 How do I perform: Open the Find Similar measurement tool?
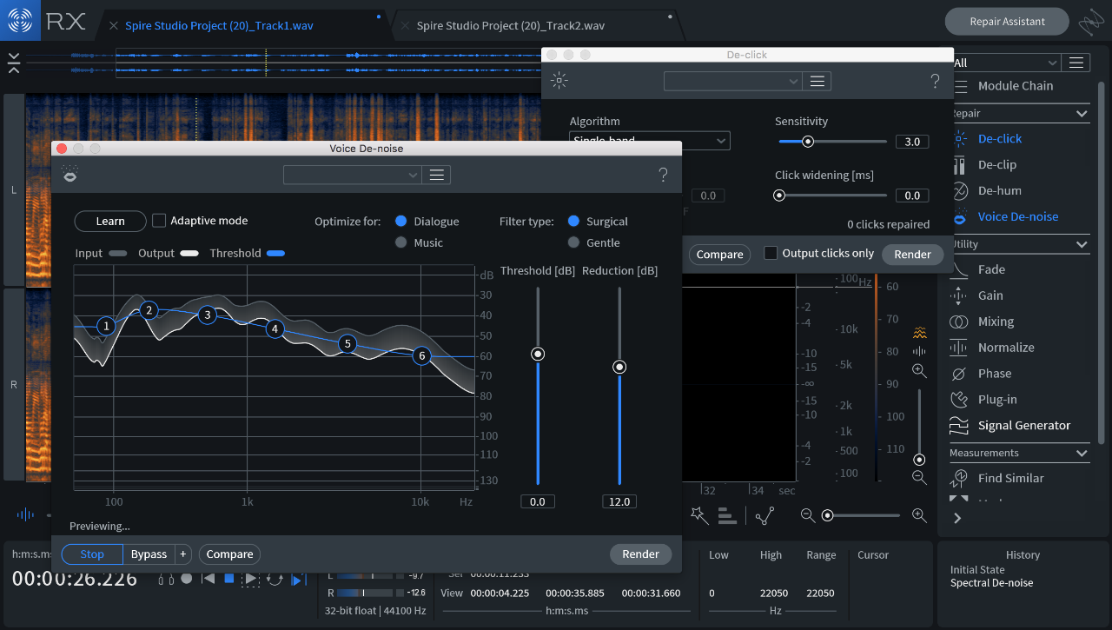pos(1011,478)
